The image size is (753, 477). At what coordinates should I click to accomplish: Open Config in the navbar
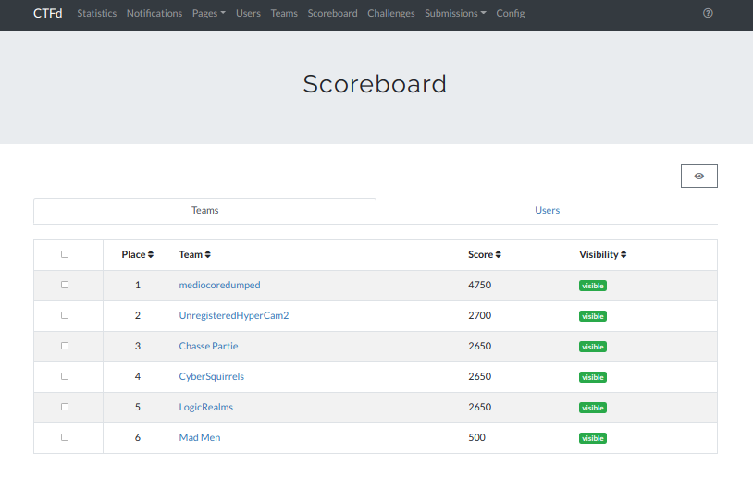[x=510, y=14]
